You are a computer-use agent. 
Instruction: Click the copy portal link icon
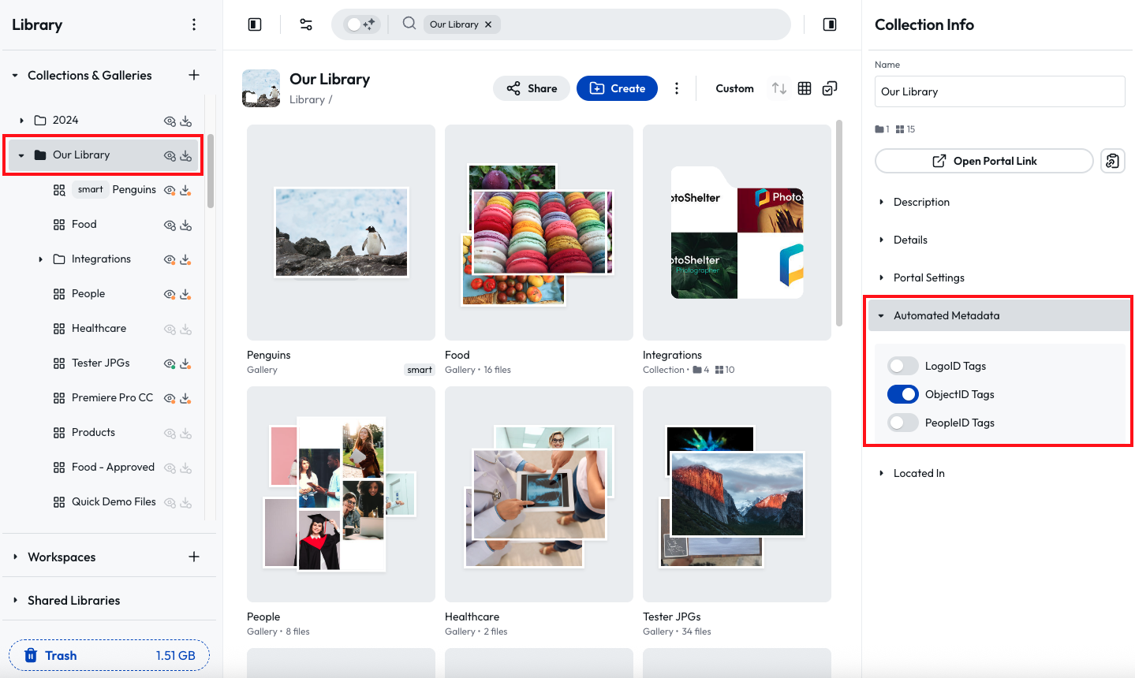(1112, 161)
